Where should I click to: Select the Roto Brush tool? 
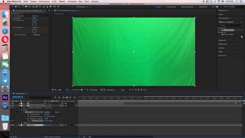point(54,7)
